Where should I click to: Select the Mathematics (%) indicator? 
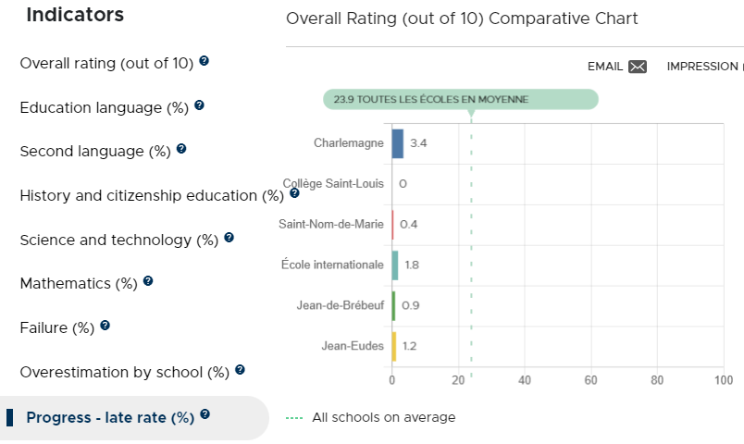[x=79, y=283]
